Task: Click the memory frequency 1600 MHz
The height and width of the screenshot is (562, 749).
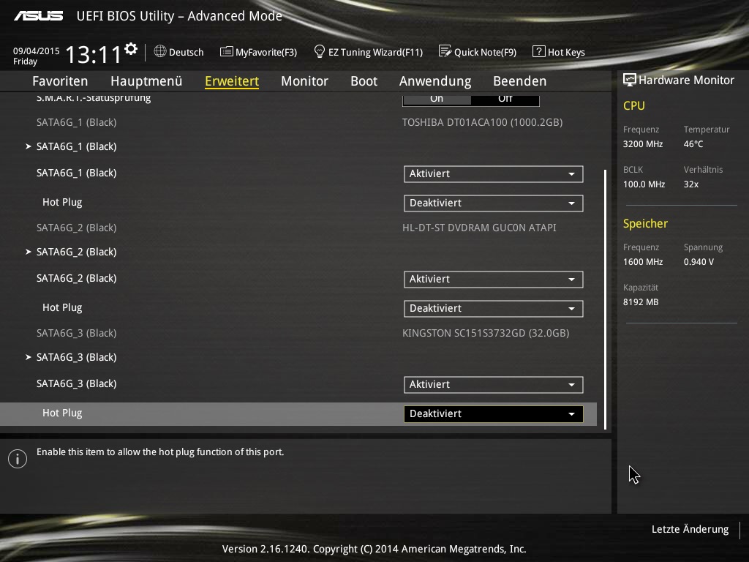Action: (x=642, y=262)
